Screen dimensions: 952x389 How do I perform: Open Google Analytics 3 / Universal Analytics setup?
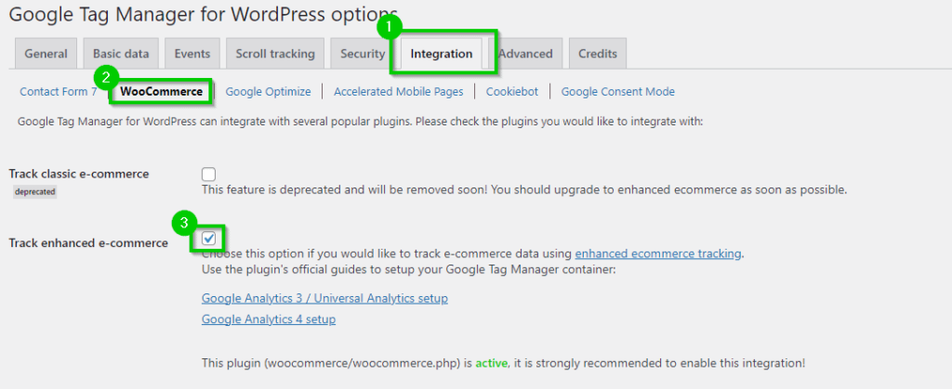click(324, 299)
